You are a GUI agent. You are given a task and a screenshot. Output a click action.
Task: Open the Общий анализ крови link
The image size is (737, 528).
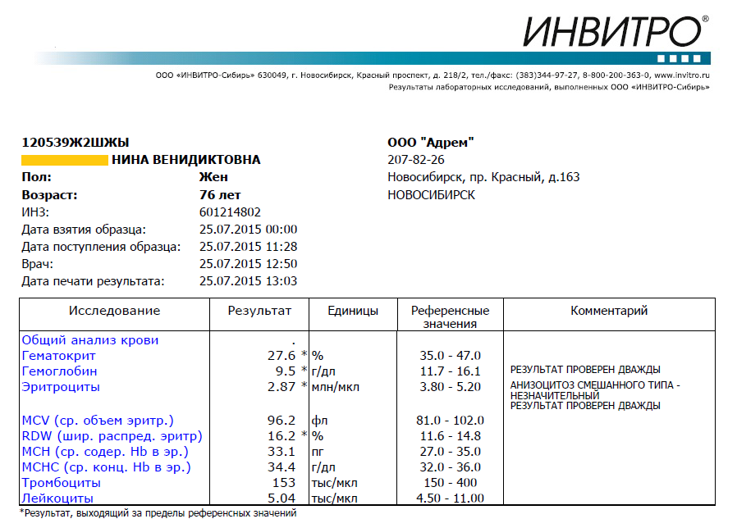coord(90,339)
